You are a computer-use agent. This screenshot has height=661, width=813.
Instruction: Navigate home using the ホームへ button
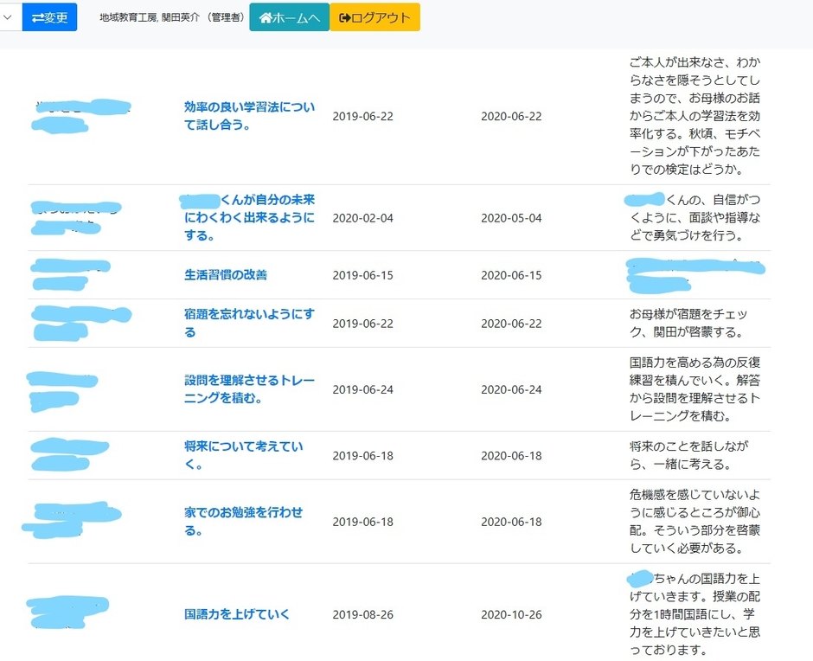coord(289,16)
